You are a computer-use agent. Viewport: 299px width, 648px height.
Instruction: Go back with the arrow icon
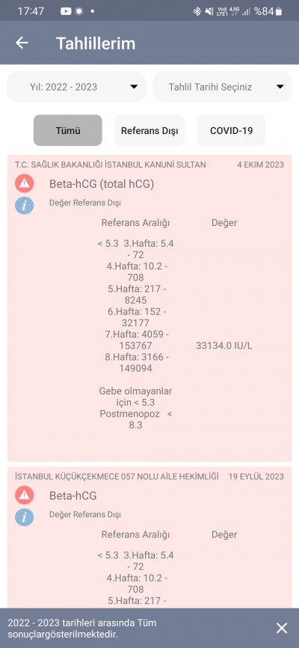(22, 43)
